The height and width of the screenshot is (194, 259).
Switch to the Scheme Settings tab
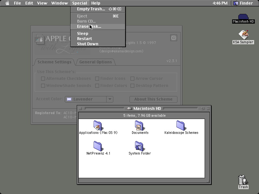tap(54, 62)
